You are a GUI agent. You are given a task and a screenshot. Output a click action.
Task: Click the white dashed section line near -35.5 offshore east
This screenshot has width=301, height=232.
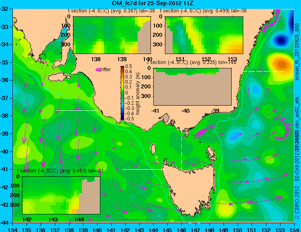pos(264,71)
